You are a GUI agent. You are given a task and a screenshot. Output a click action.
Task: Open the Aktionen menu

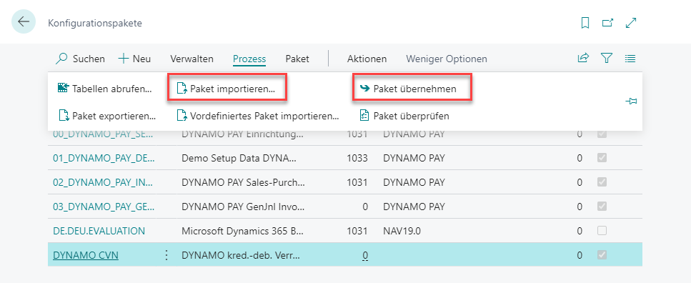(367, 59)
